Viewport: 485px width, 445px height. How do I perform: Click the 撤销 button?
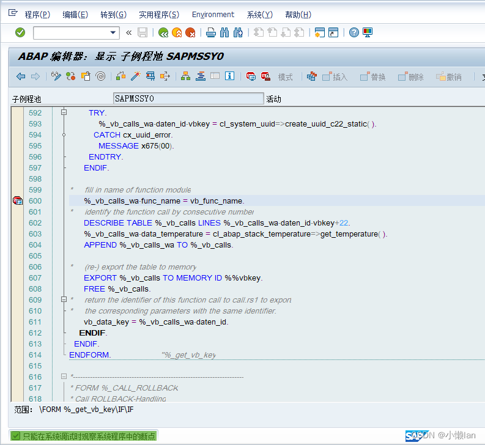point(449,76)
